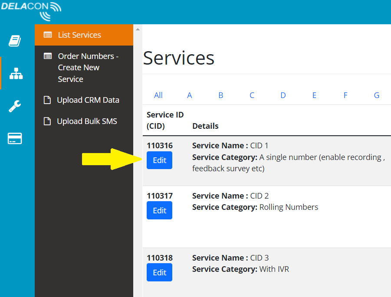Click the Order Numbers list icon
Screen dimensions: 391x297
[x=48, y=56]
